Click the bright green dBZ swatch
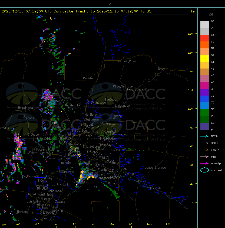225x228 pixels. click(204, 113)
